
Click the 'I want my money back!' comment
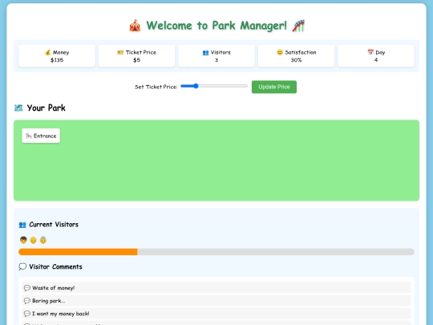click(x=216, y=314)
